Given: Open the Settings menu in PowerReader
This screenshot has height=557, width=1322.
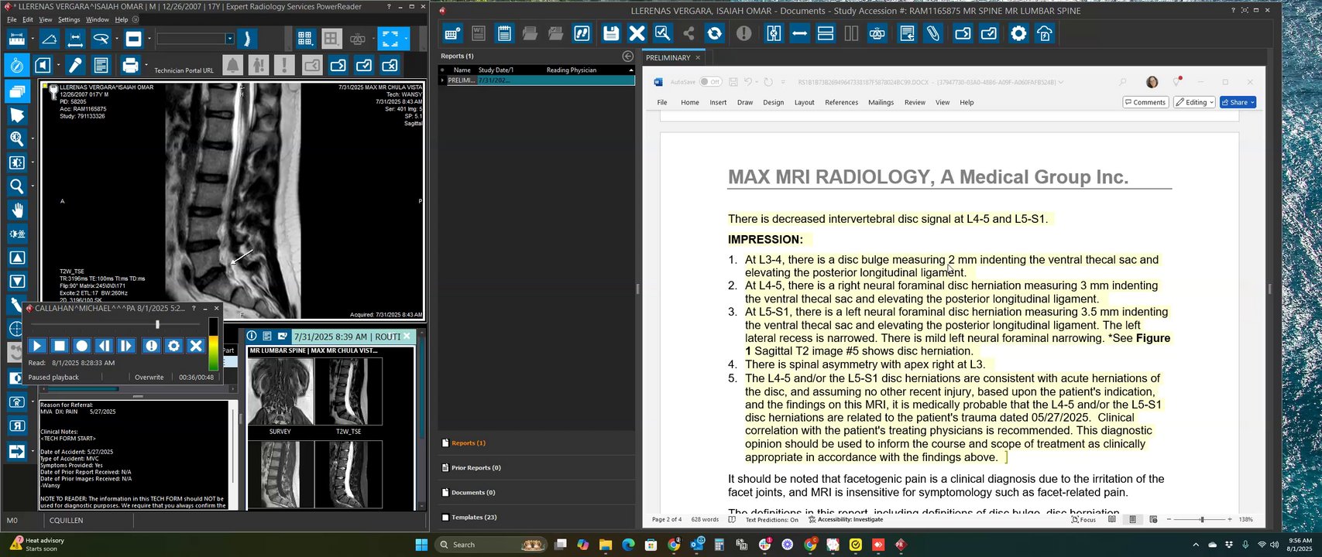Looking at the screenshot, I should coord(69,19).
